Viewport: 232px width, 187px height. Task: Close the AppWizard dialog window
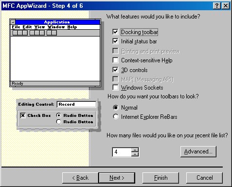coord(226,6)
